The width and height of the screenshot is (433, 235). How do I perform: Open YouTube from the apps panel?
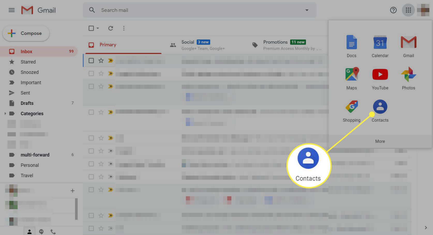pyautogui.click(x=380, y=79)
